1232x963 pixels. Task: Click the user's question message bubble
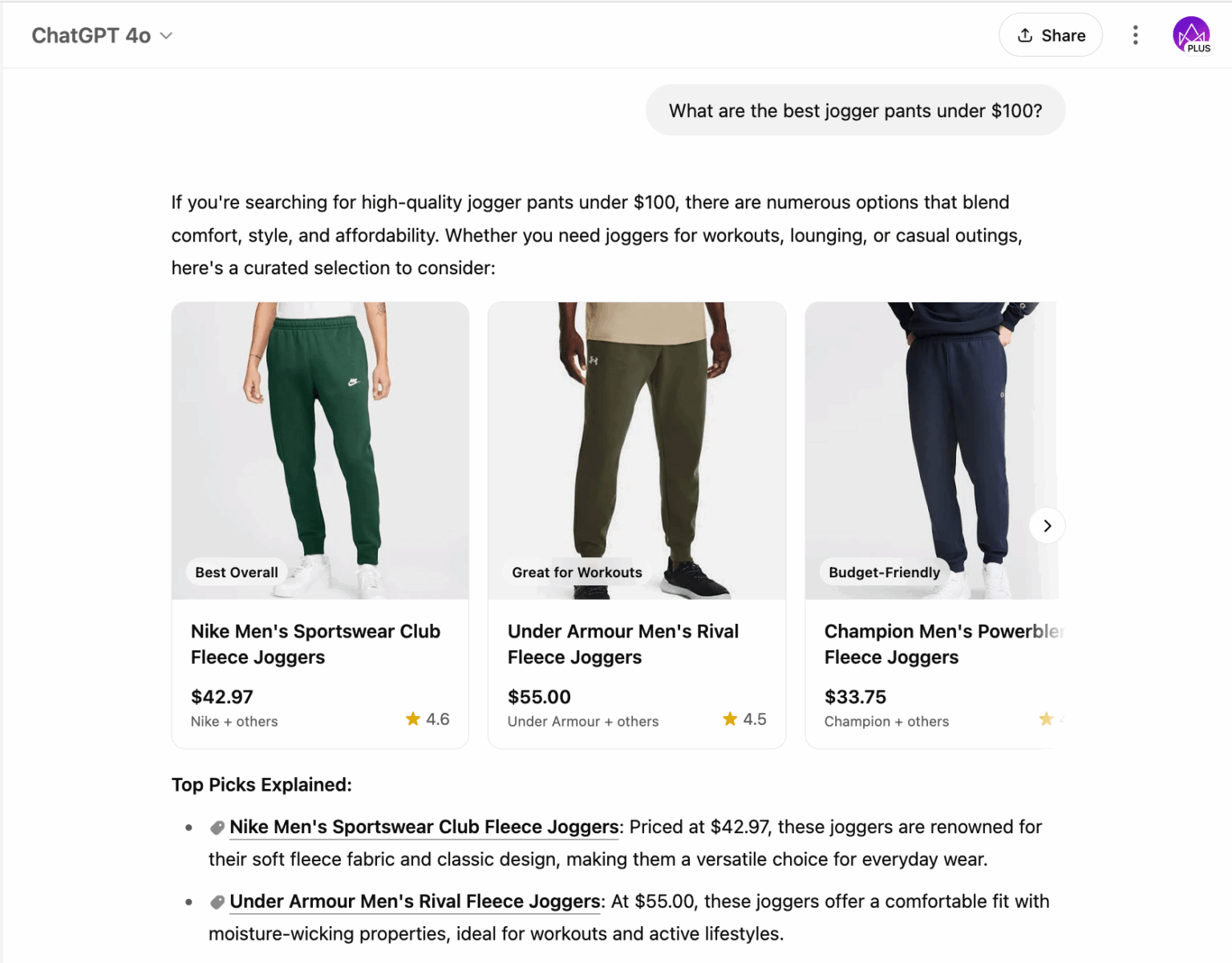pos(855,110)
